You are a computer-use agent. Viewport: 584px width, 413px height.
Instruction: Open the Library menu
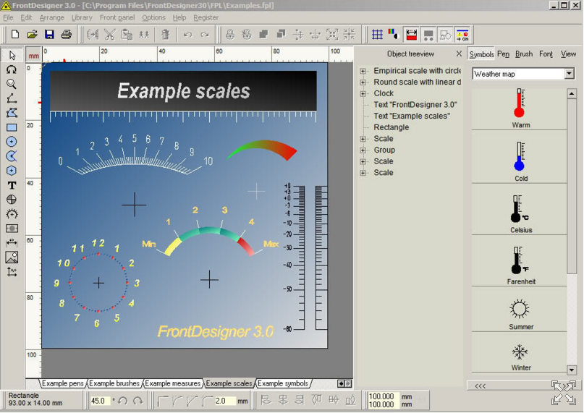pos(82,17)
